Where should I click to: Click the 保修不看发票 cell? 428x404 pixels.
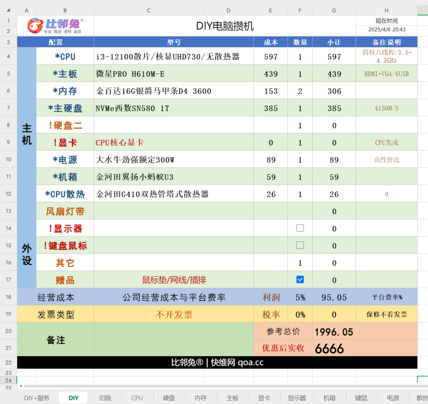click(x=387, y=315)
